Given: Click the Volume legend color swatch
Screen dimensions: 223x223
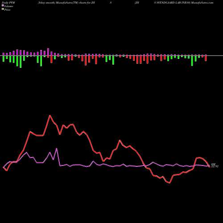Looking at the screenshot, I should [3, 6].
